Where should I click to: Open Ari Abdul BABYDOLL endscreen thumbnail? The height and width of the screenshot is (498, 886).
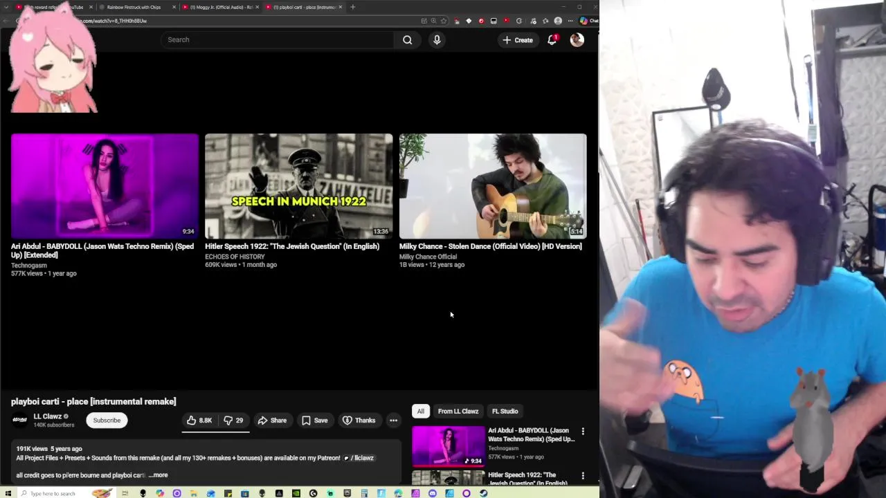(105, 186)
